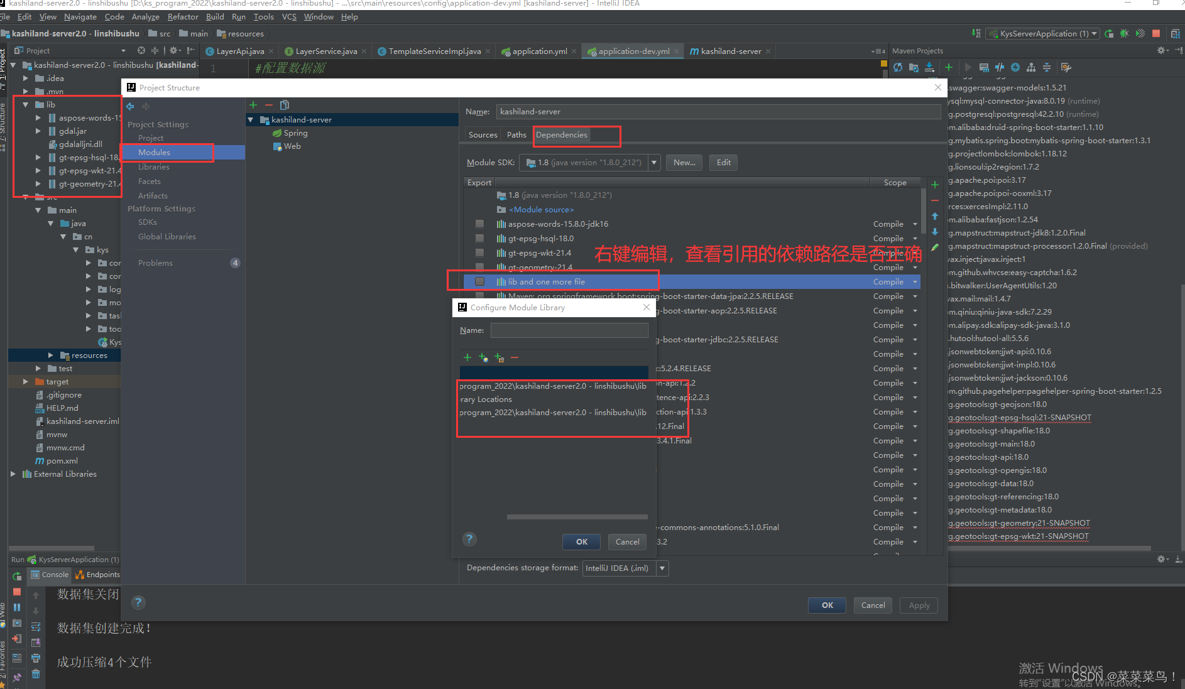Collapse all in Maven Projects
This screenshot has width=1185, height=689.
[1047, 67]
